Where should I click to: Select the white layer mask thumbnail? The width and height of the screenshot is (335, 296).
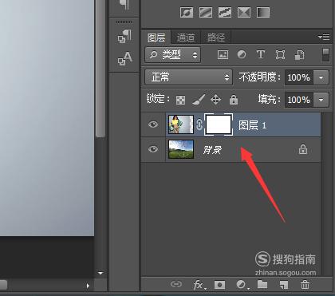pyautogui.click(x=219, y=124)
